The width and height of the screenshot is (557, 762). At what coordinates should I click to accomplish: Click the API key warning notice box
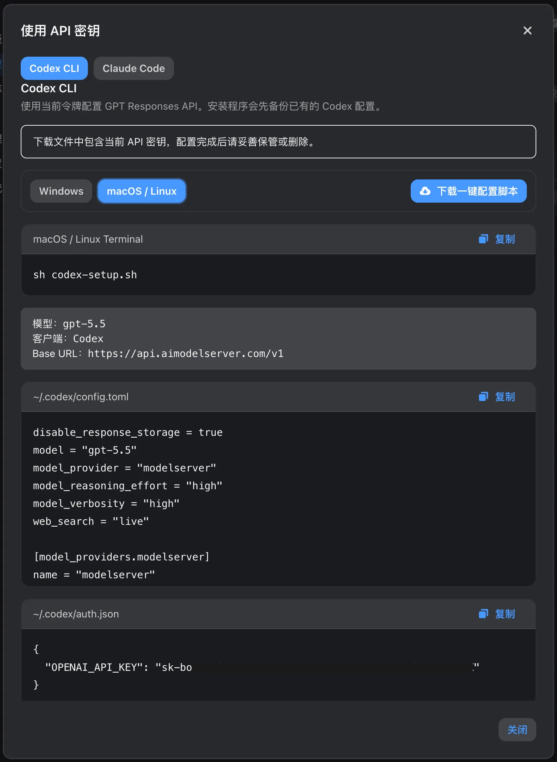pyautogui.click(x=278, y=142)
